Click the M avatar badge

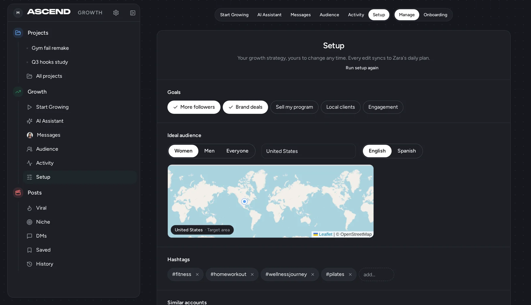point(18,13)
